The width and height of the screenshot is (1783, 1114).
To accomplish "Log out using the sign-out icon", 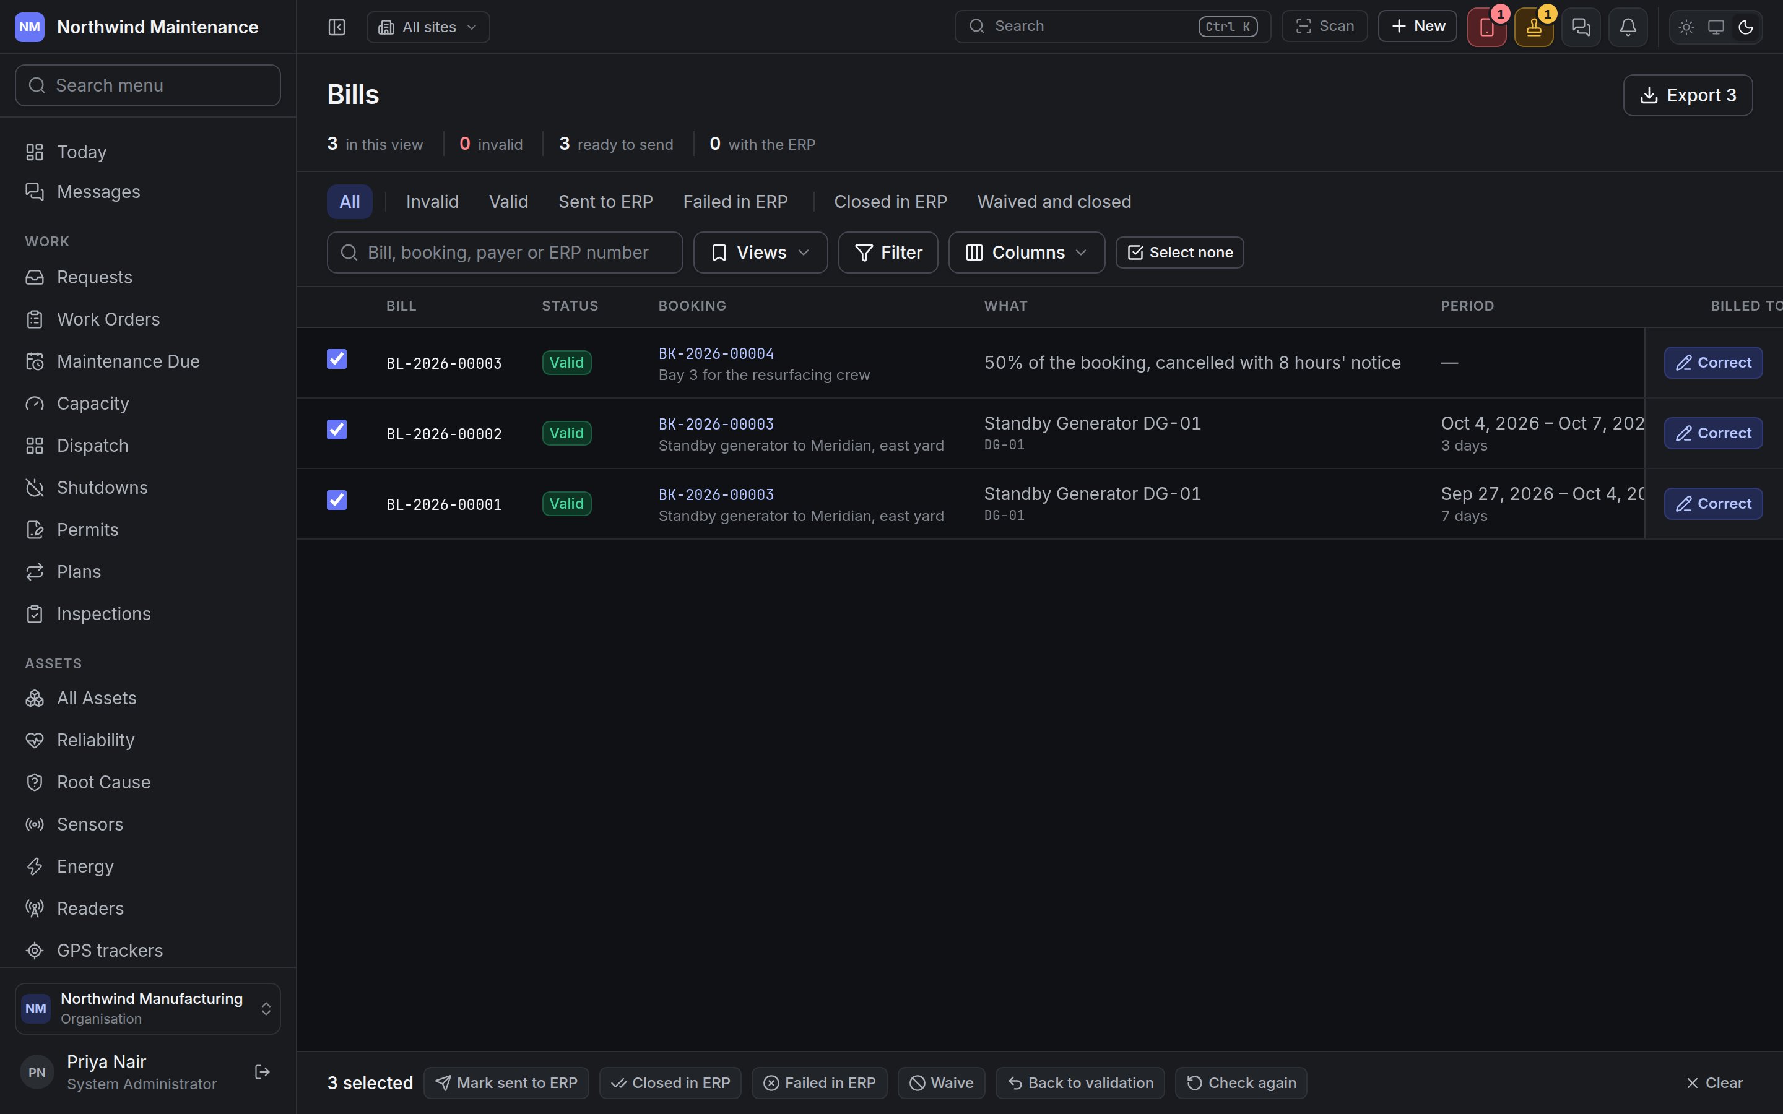I will pos(261,1072).
